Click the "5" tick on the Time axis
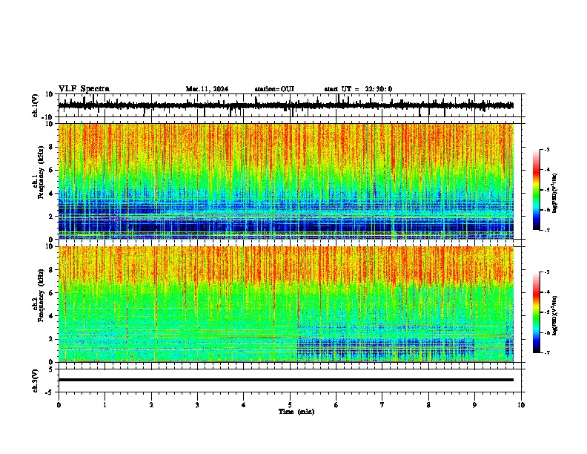Image resolution: width=587 pixels, height=454 pixels. (290, 405)
